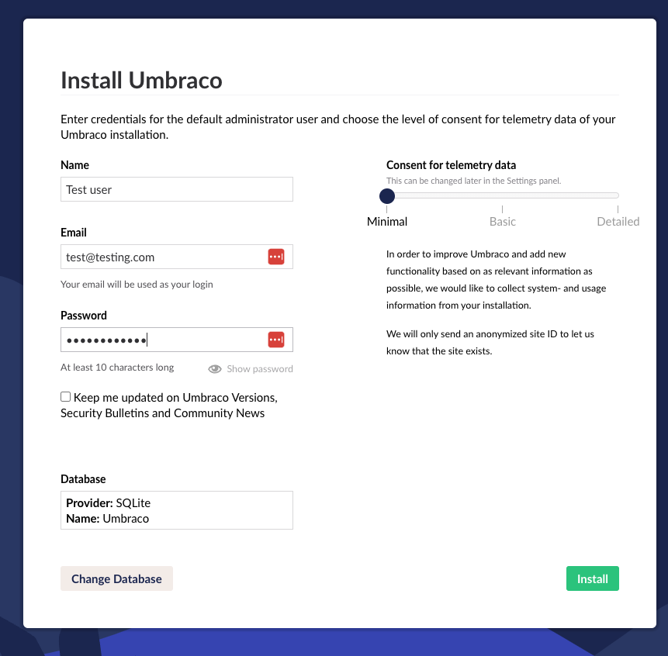Image resolution: width=668 pixels, height=656 pixels.
Task: Select the Minimal telemetry label
Action: point(387,222)
